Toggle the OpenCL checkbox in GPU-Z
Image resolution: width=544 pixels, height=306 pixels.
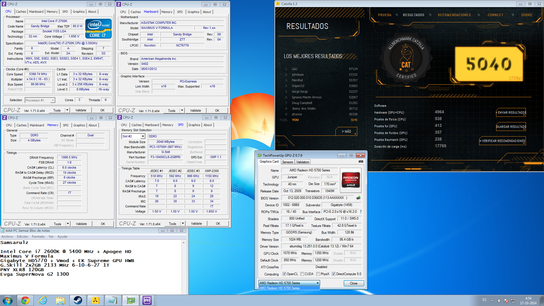click(x=284, y=274)
